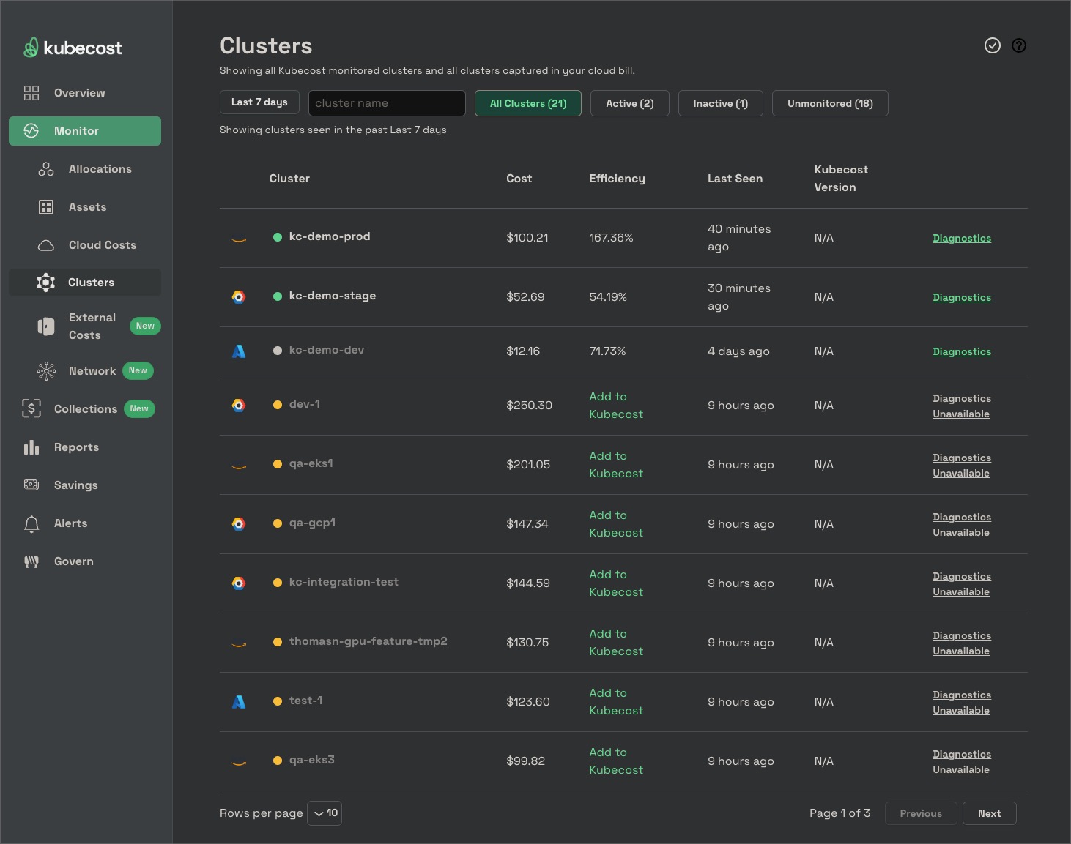Click Add to Kubecost for qa-eks3
This screenshot has width=1071, height=844.
(x=616, y=761)
